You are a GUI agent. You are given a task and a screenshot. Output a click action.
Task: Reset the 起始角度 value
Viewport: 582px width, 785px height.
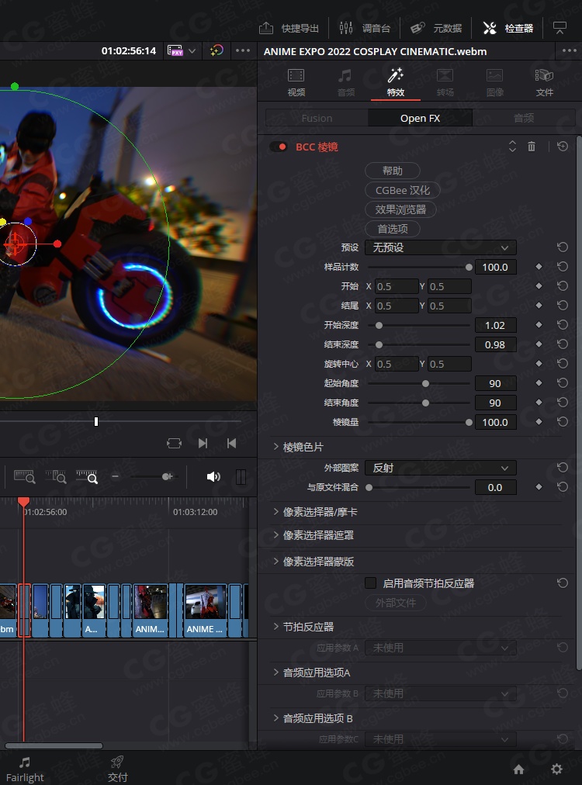563,383
